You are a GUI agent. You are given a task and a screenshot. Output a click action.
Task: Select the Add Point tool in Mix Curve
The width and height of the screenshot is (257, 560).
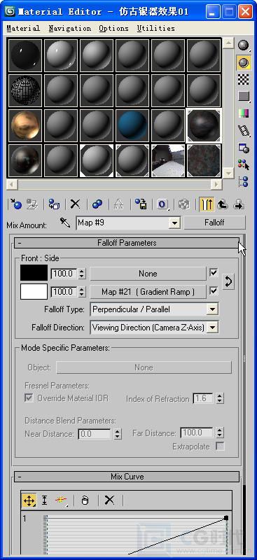click(60, 500)
